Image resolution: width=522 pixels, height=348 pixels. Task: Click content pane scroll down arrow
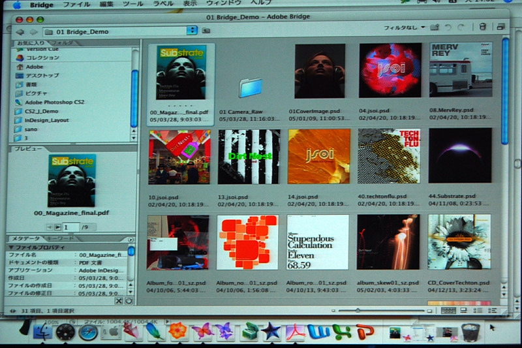[x=504, y=294]
